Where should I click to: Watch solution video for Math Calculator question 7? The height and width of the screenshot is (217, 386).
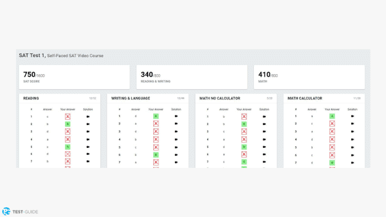352,163
